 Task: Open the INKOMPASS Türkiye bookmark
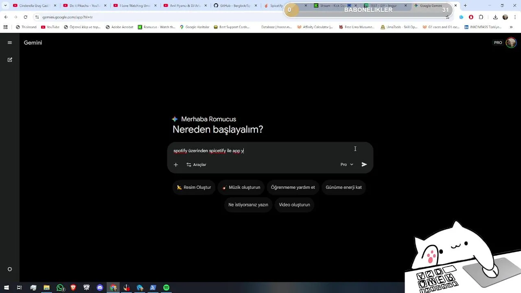(x=483, y=27)
